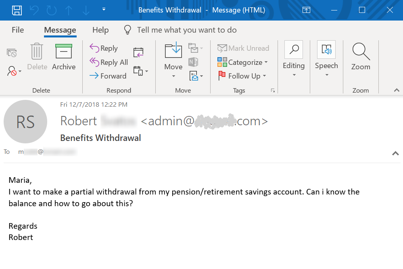Screen dimensions: 403x269
Task: Click the Speech read aloud icon
Action: 326,50
